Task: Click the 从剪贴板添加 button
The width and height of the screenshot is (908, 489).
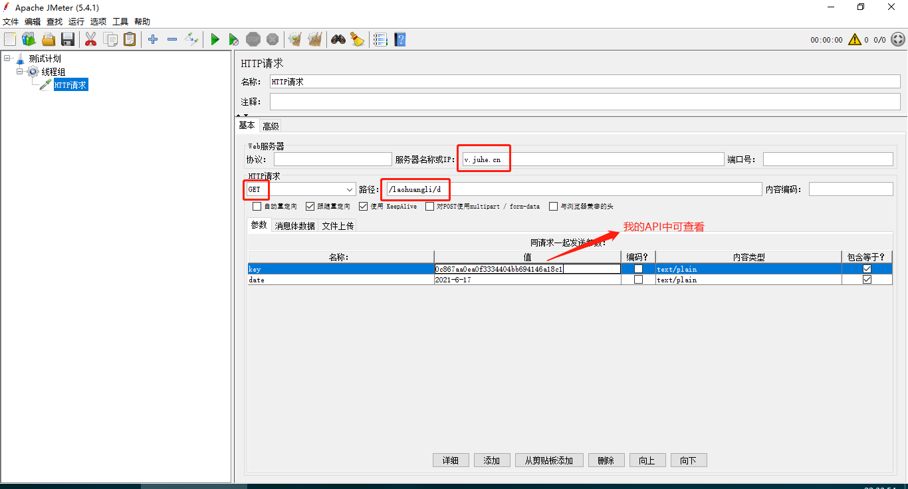Action: click(x=549, y=460)
